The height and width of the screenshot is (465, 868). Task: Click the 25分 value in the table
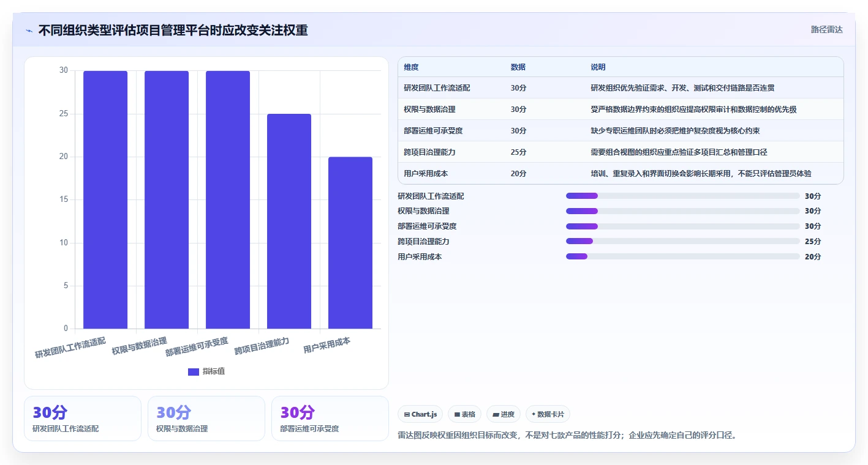519,152
